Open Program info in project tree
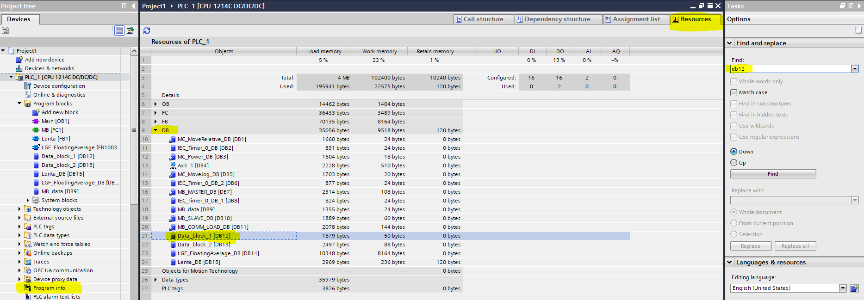The height and width of the screenshot is (300, 864). [49, 288]
